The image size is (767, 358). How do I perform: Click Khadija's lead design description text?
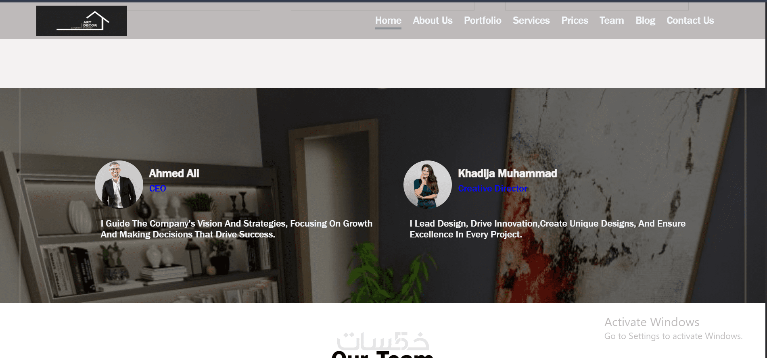coord(548,229)
